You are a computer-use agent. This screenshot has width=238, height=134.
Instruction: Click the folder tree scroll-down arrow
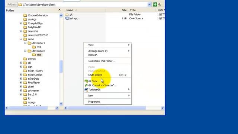pos(61,104)
